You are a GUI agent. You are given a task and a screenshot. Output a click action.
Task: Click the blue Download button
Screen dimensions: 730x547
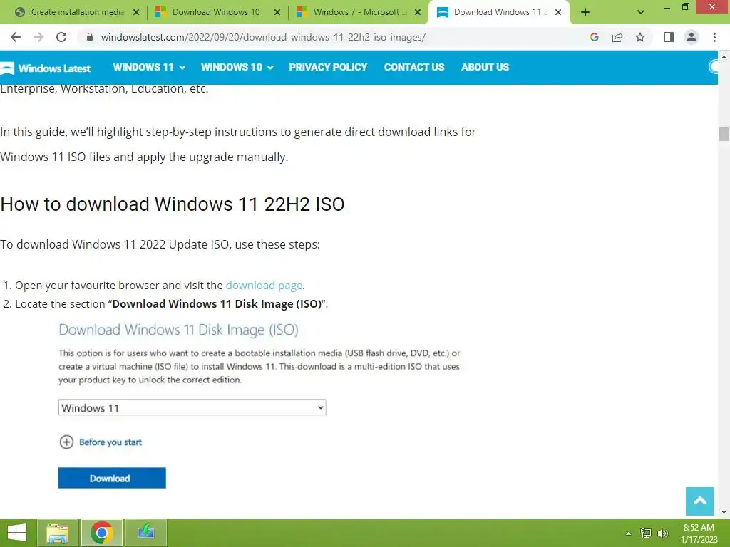tap(112, 478)
